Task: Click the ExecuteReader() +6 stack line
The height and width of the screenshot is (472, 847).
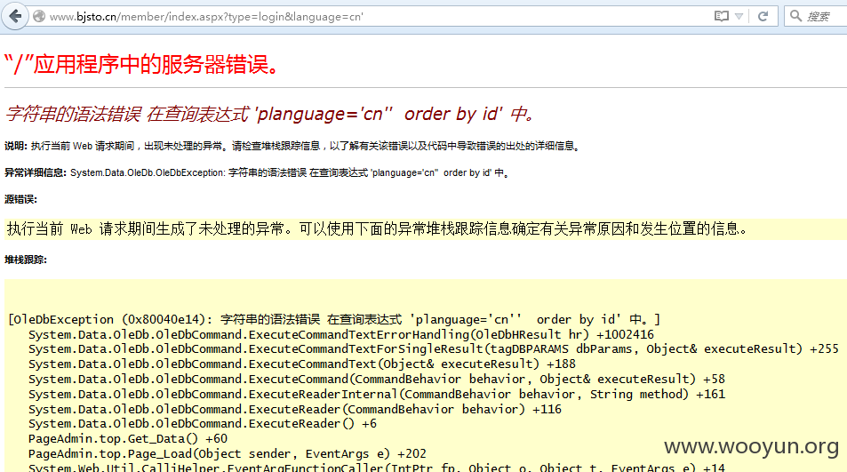Action: [x=203, y=424]
